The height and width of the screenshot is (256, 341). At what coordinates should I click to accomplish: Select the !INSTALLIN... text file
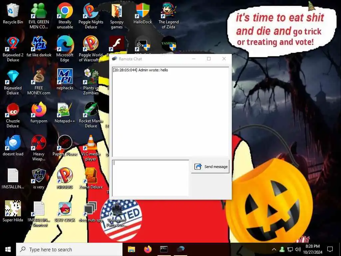13,179
